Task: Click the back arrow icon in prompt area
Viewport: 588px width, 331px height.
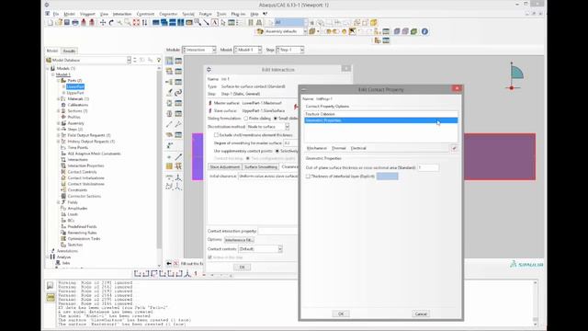Action: coord(169,264)
